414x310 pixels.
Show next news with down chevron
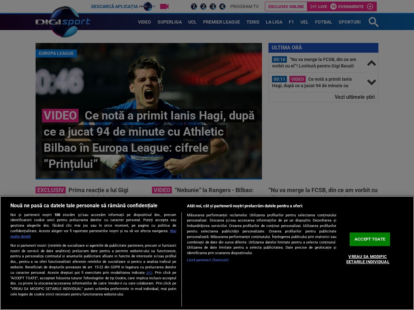372,82
